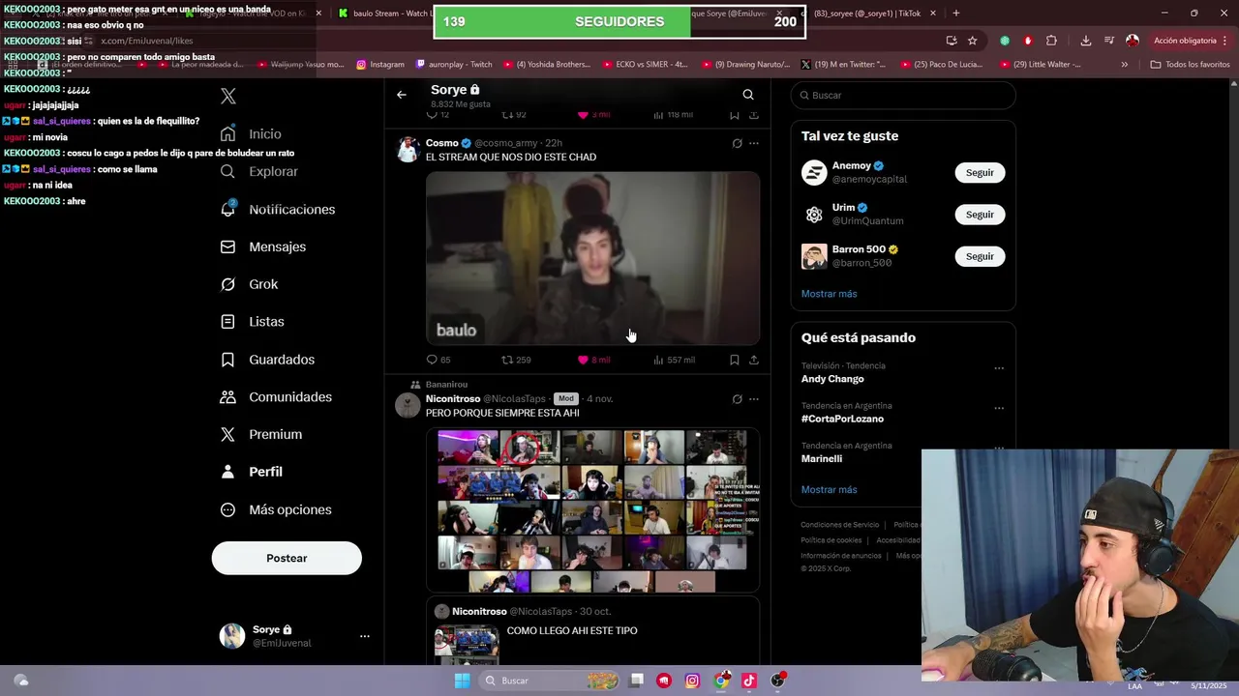Click the search icon in Sorye profile header
The width and height of the screenshot is (1239, 696).
click(748, 95)
